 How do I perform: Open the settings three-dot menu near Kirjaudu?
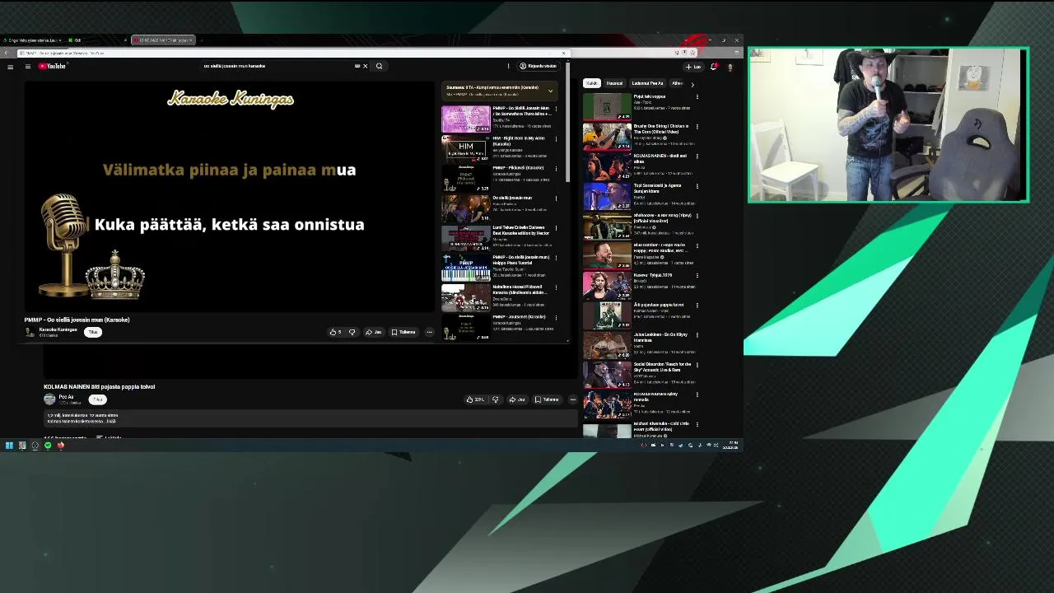tap(508, 66)
